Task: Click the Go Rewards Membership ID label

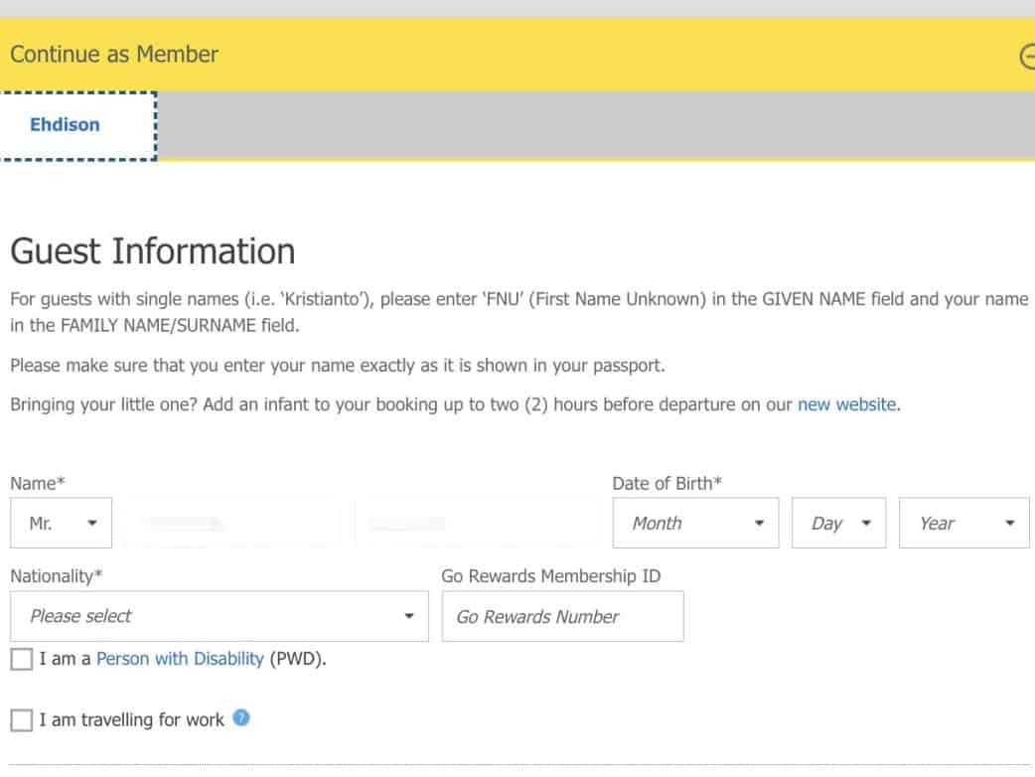Action: tap(550, 575)
